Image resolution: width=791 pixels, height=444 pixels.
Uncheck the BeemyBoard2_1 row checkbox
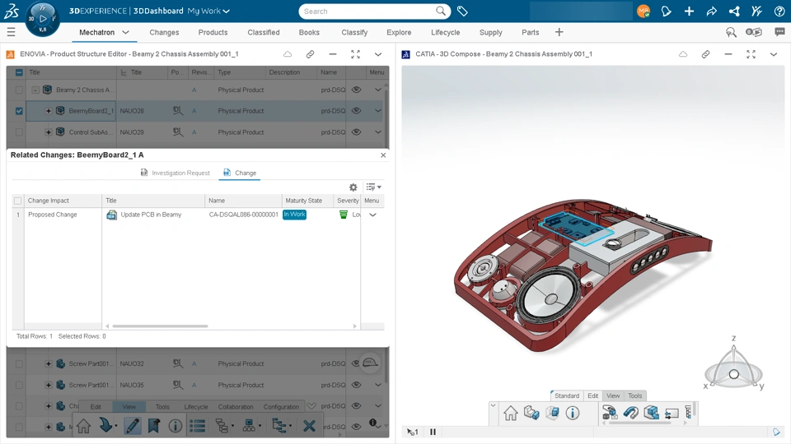[x=19, y=111]
